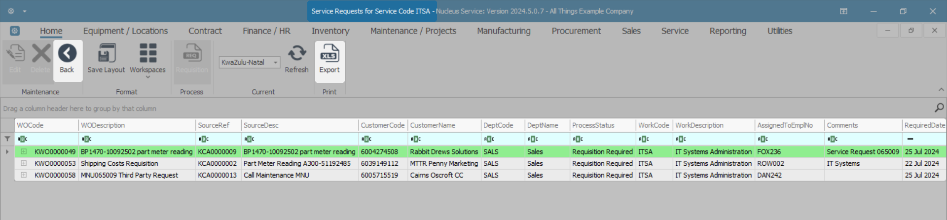Screen dimensions: 947x220
Task: Click the Refresh icon
Action: [296, 53]
